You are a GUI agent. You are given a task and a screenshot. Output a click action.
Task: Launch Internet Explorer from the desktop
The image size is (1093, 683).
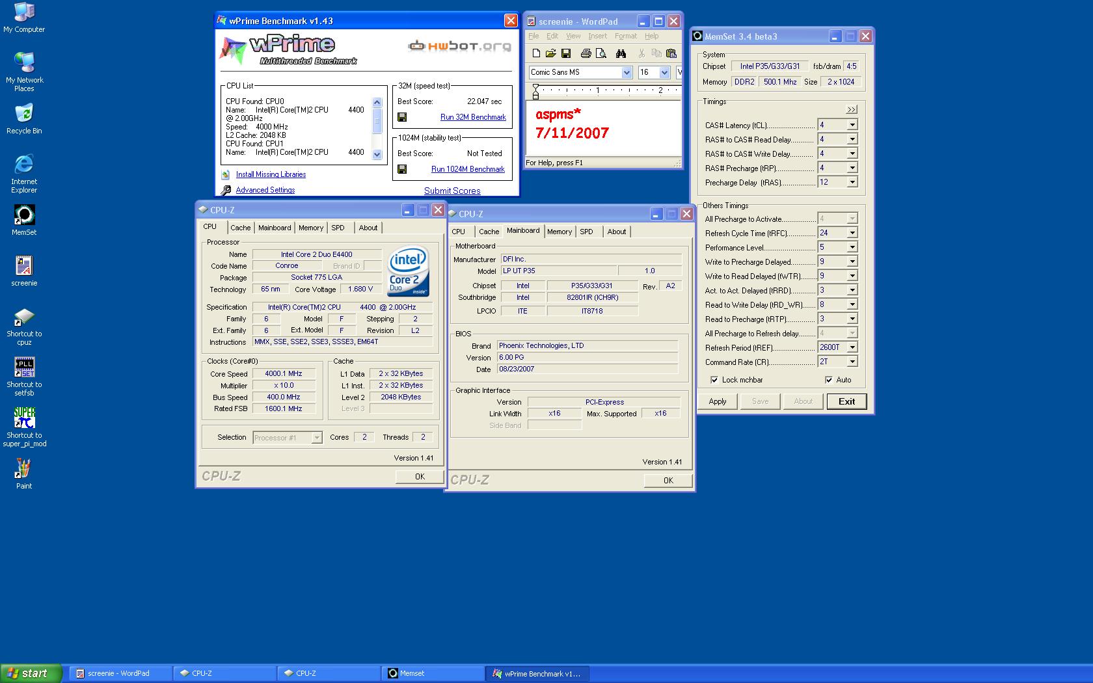24,173
